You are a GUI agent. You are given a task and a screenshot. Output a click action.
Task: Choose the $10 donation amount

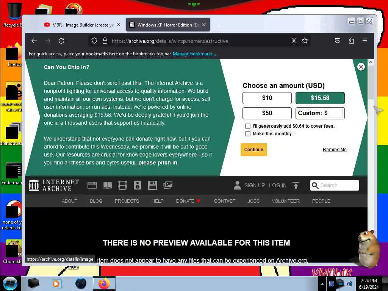[x=267, y=98]
